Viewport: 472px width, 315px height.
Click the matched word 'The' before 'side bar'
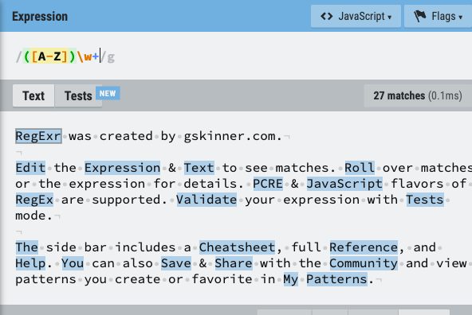pyautogui.click(x=27, y=247)
